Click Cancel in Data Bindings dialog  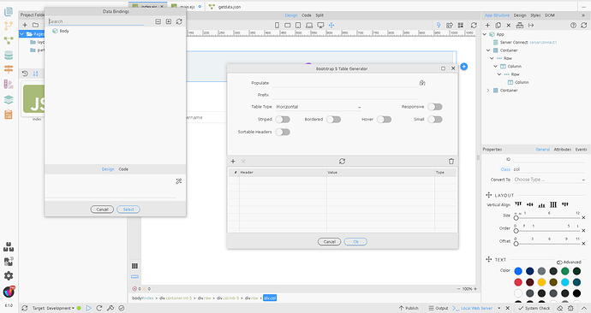point(102,210)
